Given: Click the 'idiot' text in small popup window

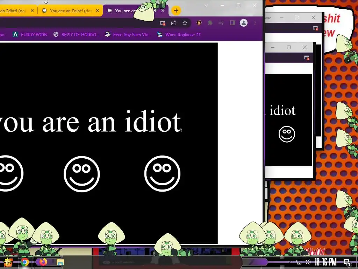Looking at the screenshot, I should [282, 111].
